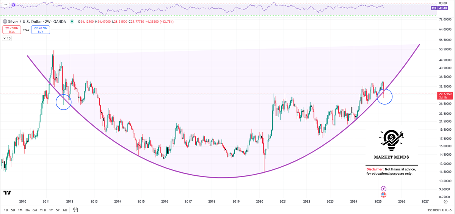Click the green market status dot
Viewport: 455px width, 214px height.
click(73, 22)
